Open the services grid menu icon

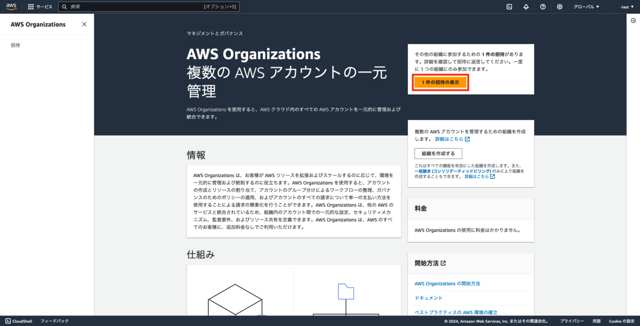pyautogui.click(x=31, y=7)
